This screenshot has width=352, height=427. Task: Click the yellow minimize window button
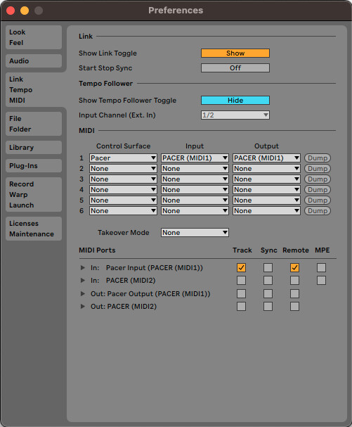pyautogui.click(x=25, y=11)
